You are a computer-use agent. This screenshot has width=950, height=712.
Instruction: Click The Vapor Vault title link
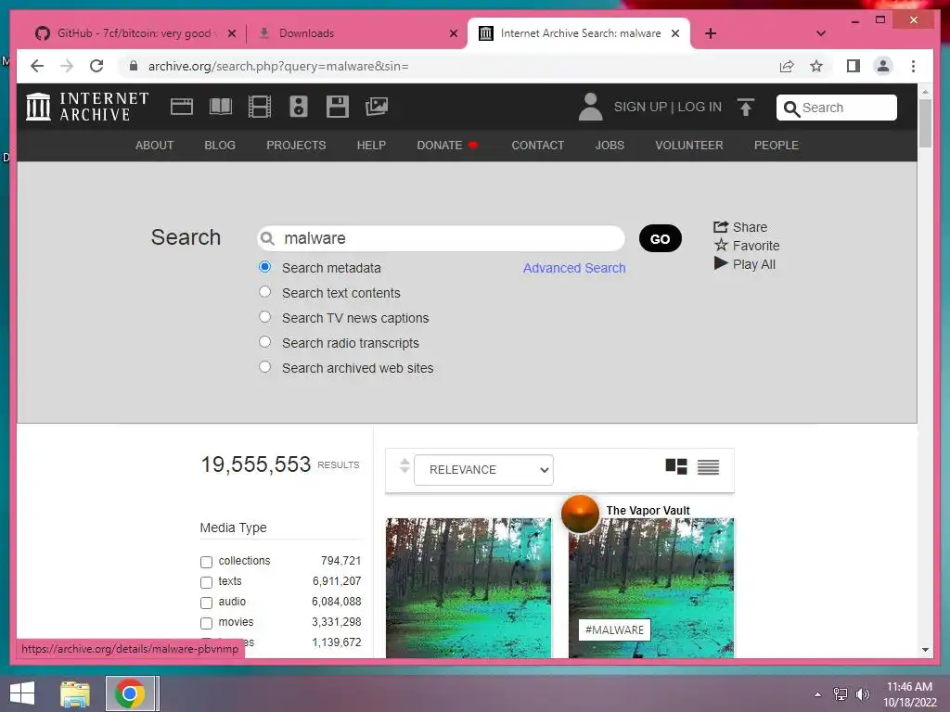pyautogui.click(x=648, y=511)
